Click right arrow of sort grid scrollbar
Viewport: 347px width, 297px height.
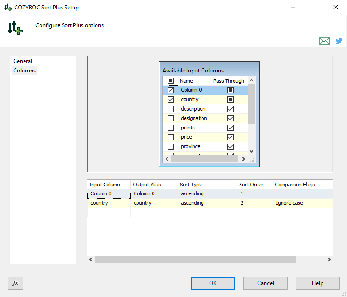click(329, 260)
